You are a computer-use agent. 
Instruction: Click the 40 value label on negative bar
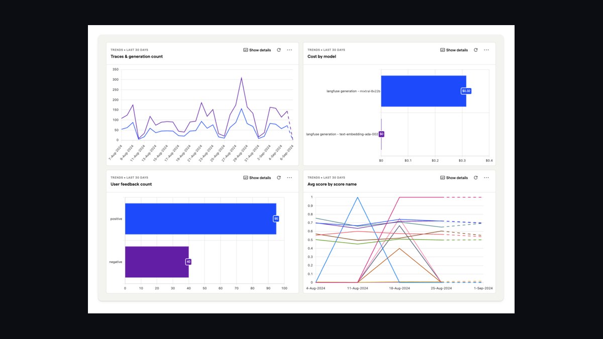pyautogui.click(x=188, y=262)
